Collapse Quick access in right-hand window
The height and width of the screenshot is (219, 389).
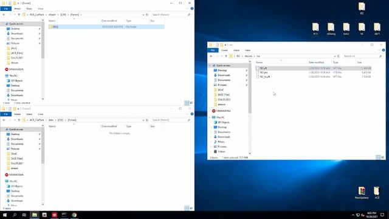coord(210,66)
